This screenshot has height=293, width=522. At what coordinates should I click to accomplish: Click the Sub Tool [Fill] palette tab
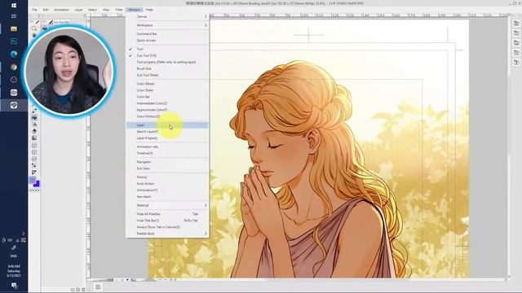pos(60,22)
